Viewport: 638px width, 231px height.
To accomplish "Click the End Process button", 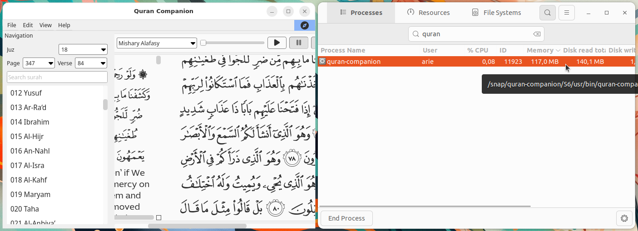I will 346,218.
